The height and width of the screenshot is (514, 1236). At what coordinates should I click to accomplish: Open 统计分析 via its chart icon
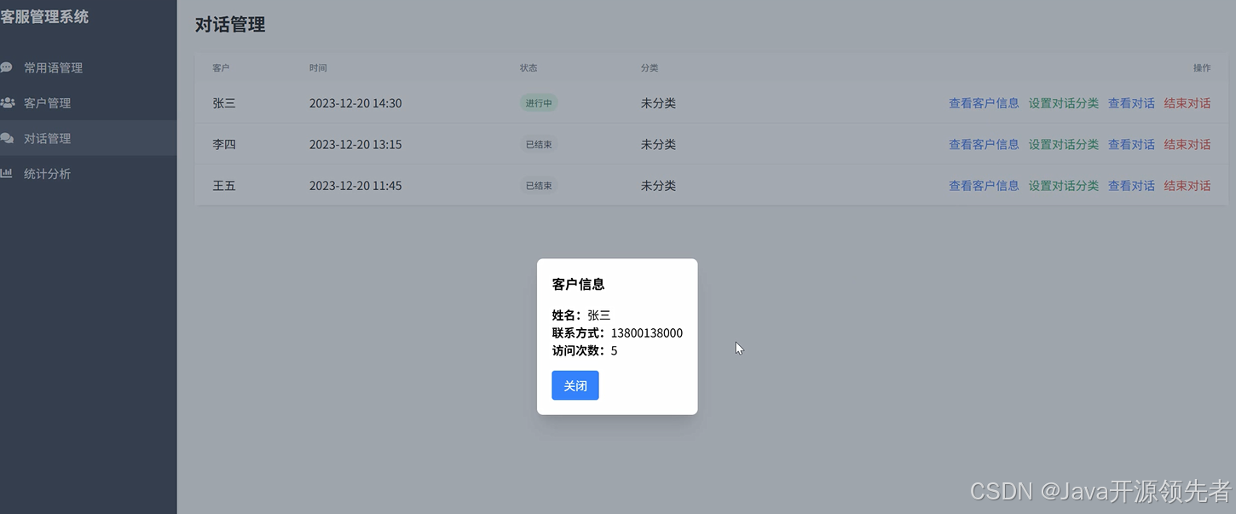click(x=9, y=173)
